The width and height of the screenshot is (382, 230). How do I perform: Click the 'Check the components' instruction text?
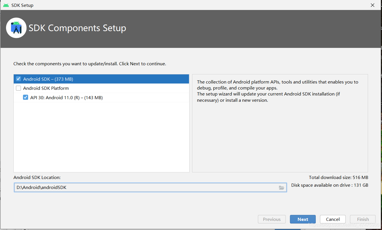point(90,64)
